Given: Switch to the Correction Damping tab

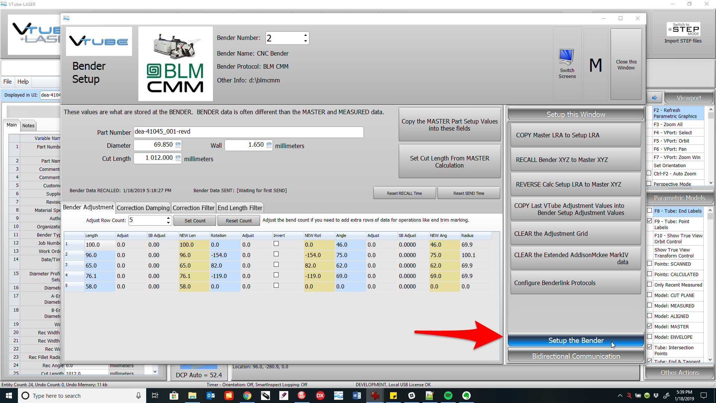Looking at the screenshot, I should (143, 208).
